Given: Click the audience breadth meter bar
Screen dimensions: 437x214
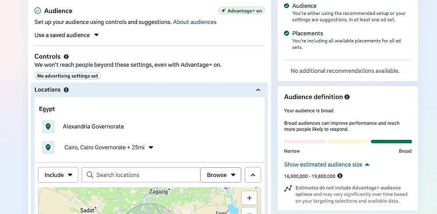Looking at the screenshot, I should [348, 142].
